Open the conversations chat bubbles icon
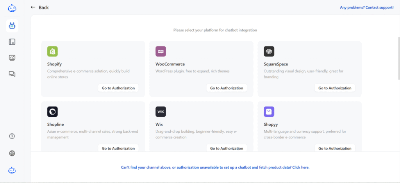 click(12, 74)
